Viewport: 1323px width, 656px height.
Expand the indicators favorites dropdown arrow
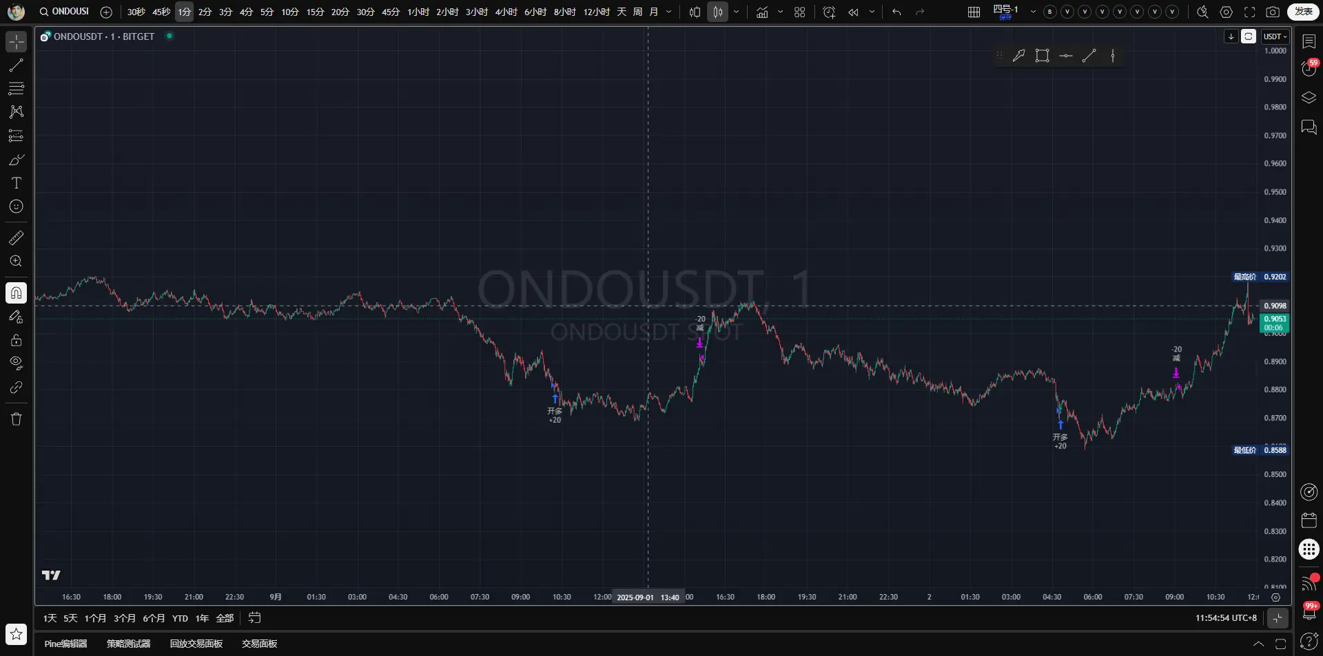(781, 12)
